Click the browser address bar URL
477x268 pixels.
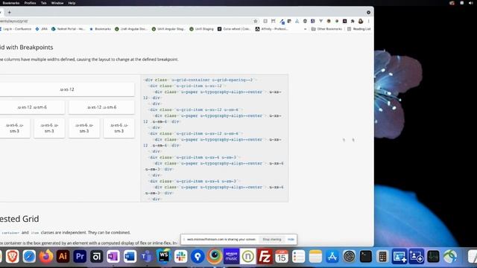[x=13, y=21]
